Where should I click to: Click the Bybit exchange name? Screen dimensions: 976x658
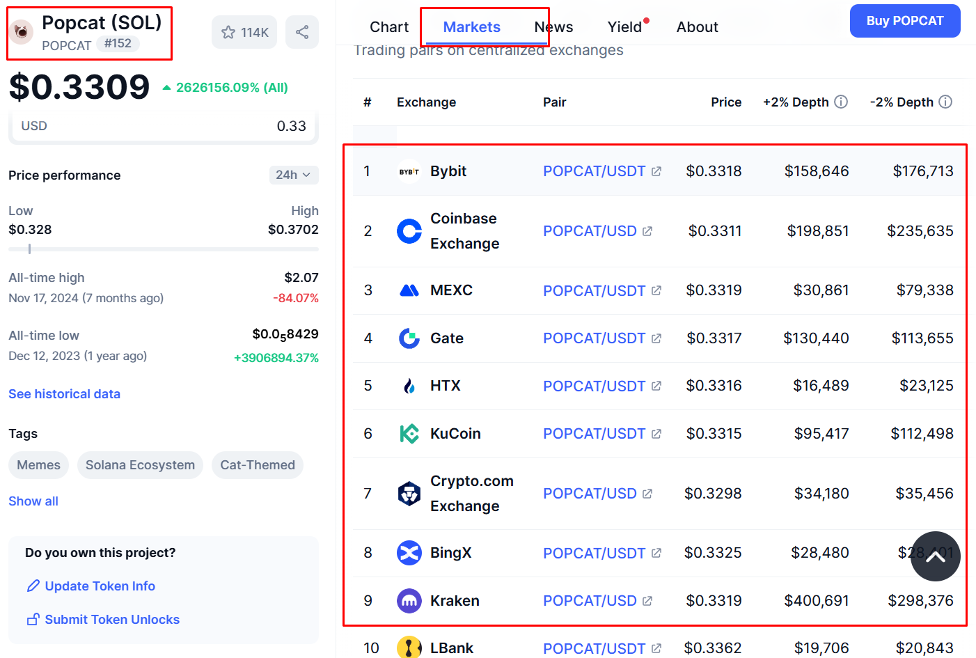click(448, 171)
